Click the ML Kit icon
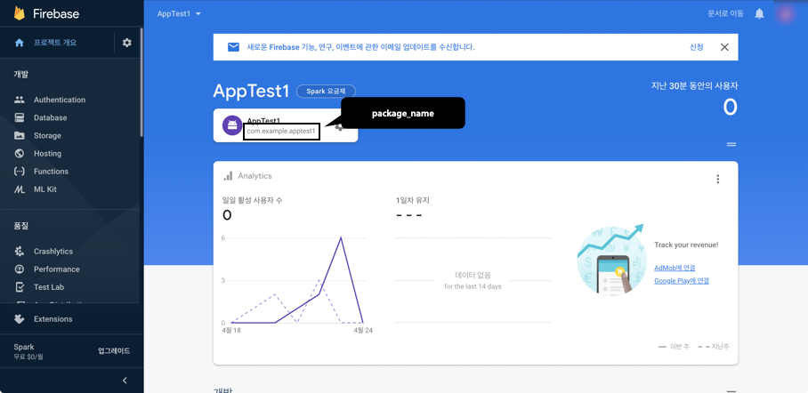 click(x=20, y=189)
